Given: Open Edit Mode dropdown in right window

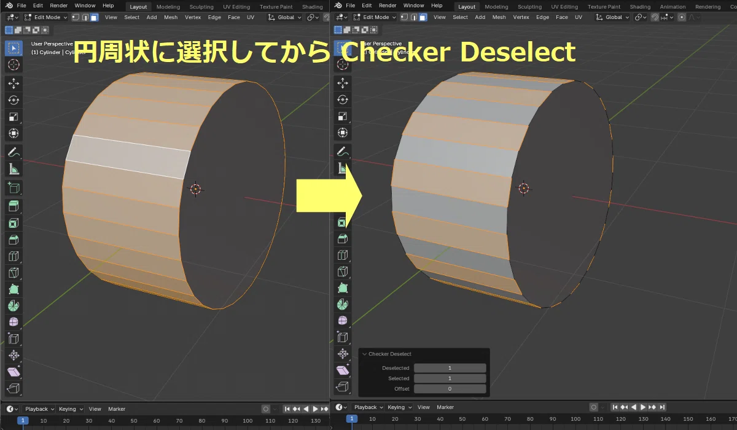Looking at the screenshot, I should [x=375, y=17].
